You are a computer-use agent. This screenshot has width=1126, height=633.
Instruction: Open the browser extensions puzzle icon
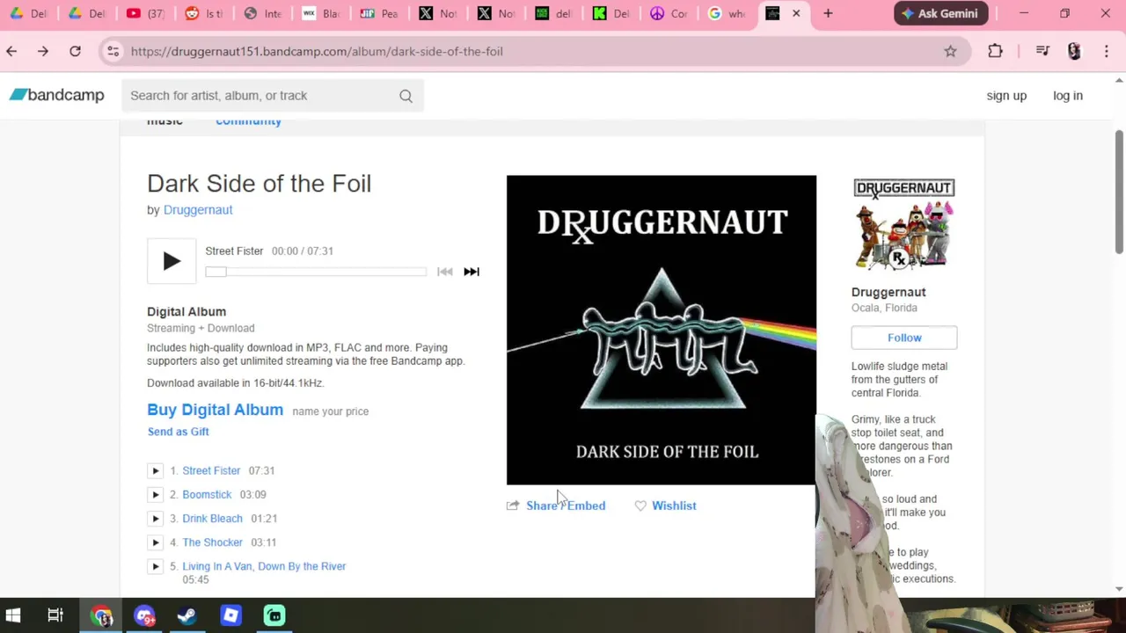click(x=995, y=51)
